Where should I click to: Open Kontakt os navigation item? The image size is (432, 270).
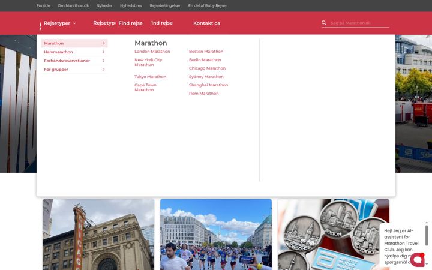tap(206, 23)
